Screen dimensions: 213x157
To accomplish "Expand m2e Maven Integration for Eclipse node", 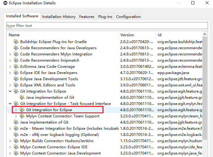I will tap(10, 129).
